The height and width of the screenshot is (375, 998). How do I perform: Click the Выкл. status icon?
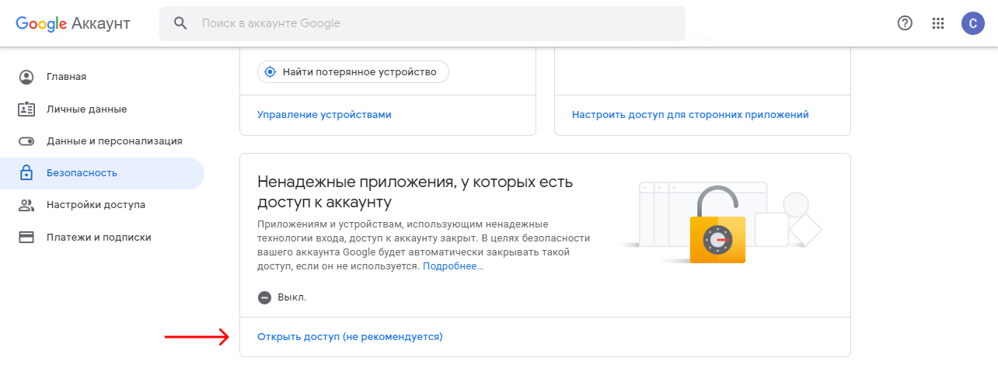point(264,297)
